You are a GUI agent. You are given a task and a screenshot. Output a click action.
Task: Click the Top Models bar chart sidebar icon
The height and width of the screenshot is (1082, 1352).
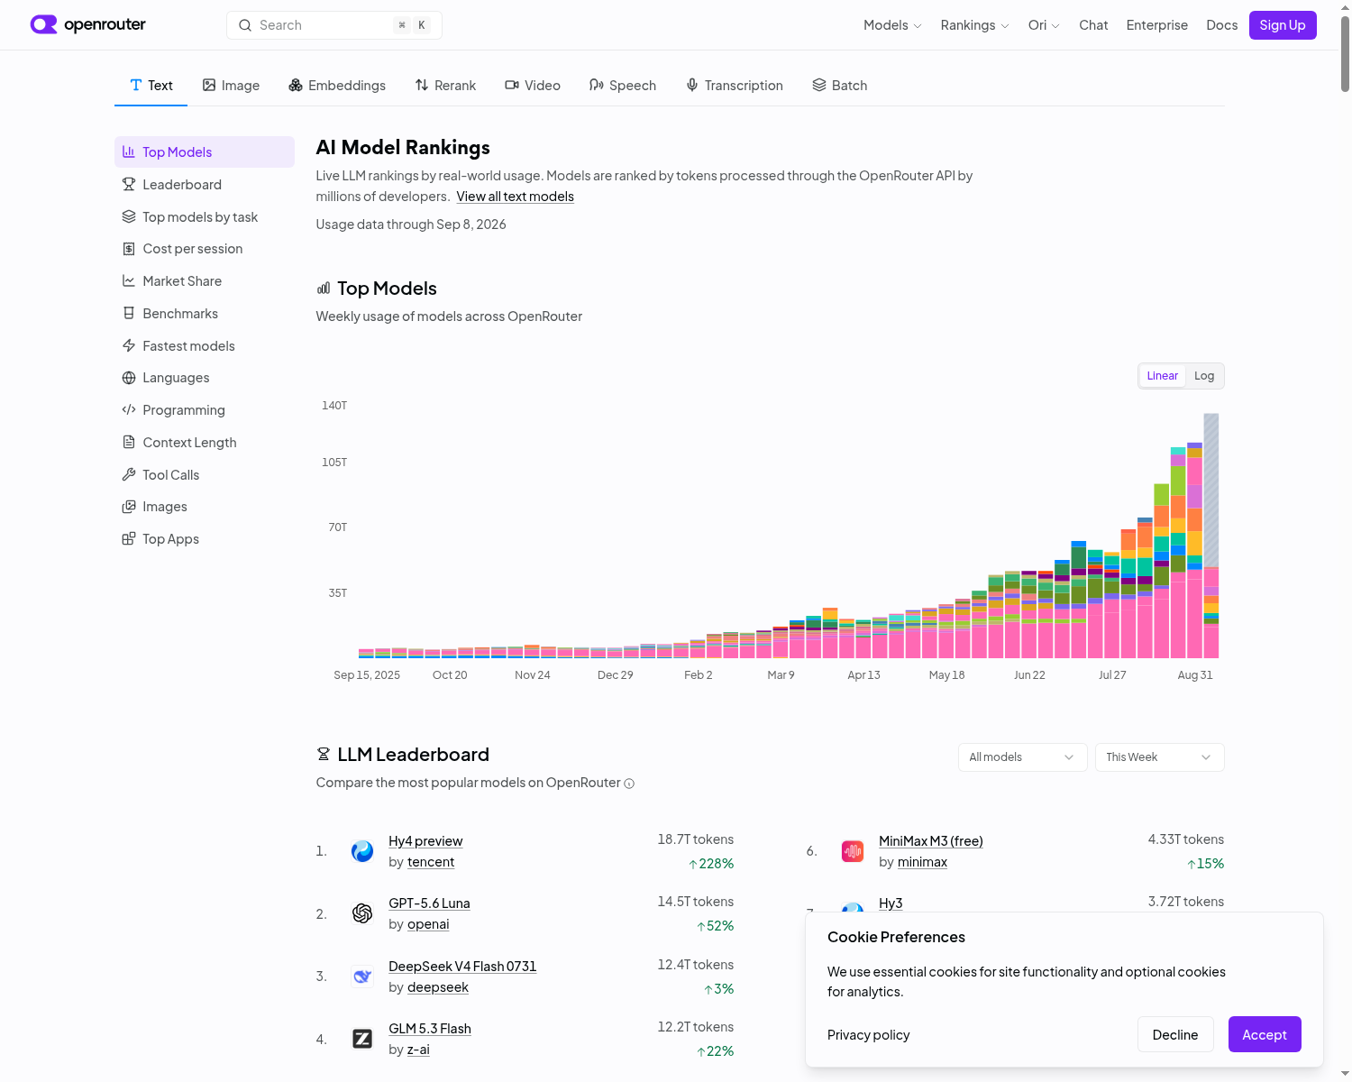coord(129,151)
